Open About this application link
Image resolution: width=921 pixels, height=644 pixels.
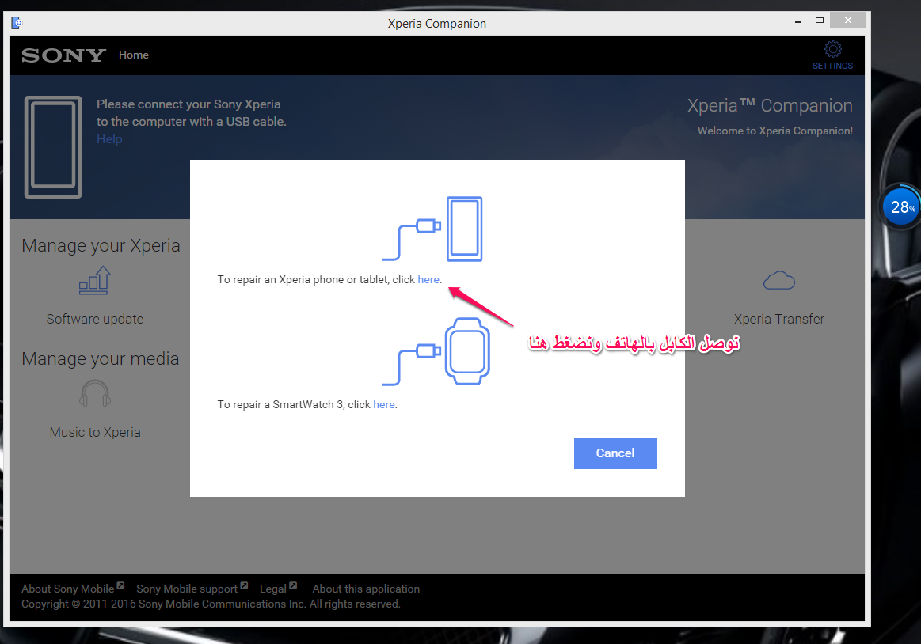click(366, 589)
